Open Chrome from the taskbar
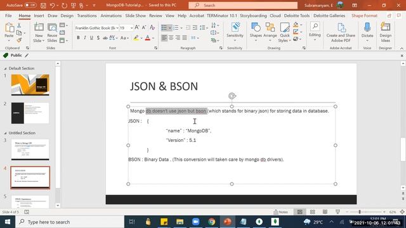The width and height of the screenshot is (406, 228). tap(211, 222)
